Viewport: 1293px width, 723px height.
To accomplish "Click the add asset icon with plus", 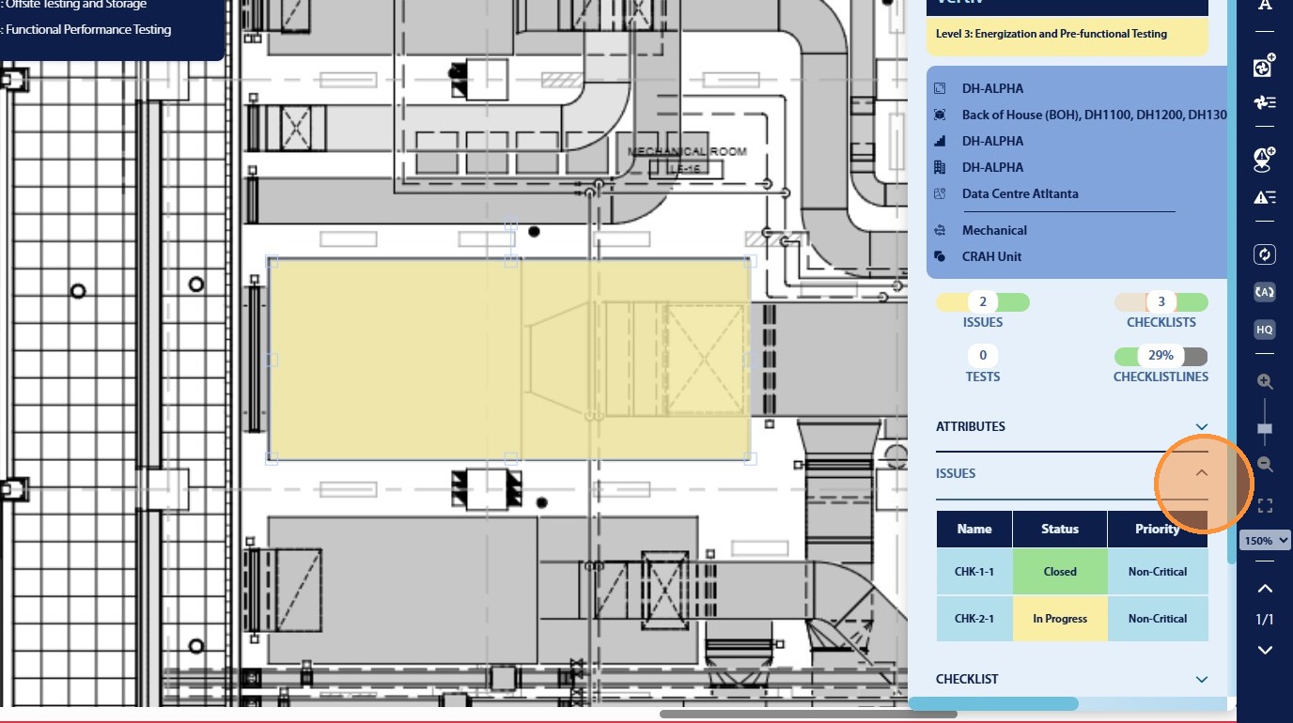I will tap(1265, 67).
